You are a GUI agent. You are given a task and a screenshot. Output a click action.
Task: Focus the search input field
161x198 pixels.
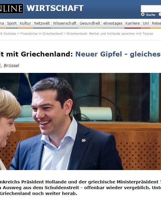[x=151, y=9]
